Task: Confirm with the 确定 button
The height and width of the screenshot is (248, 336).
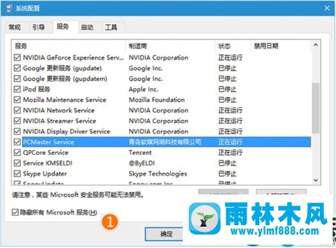Action: coord(166,234)
